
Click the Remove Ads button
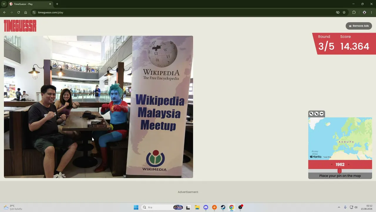pyautogui.click(x=359, y=26)
